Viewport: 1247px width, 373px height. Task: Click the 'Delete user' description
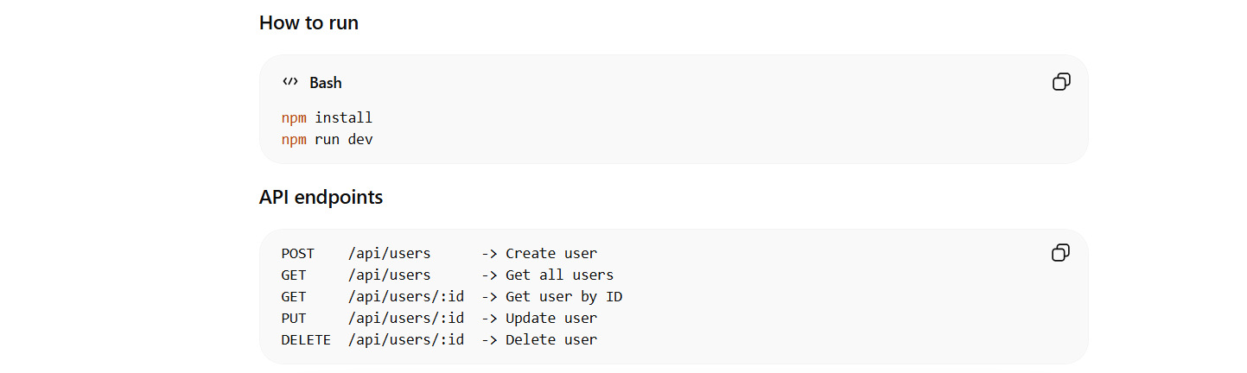point(551,340)
